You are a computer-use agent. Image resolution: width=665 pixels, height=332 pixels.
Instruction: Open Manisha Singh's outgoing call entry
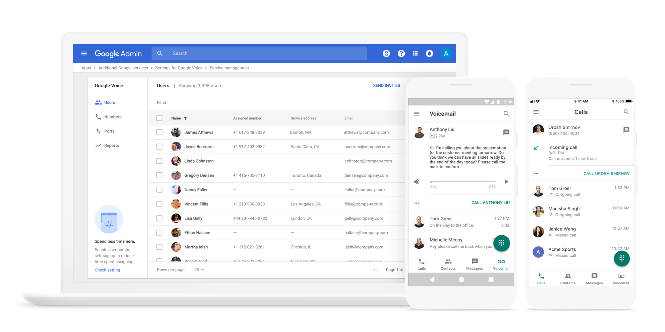pyautogui.click(x=581, y=211)
